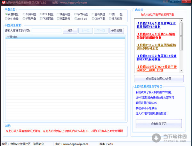Click the 点击淘宝办理VIP会员 button

click(159, 79)
